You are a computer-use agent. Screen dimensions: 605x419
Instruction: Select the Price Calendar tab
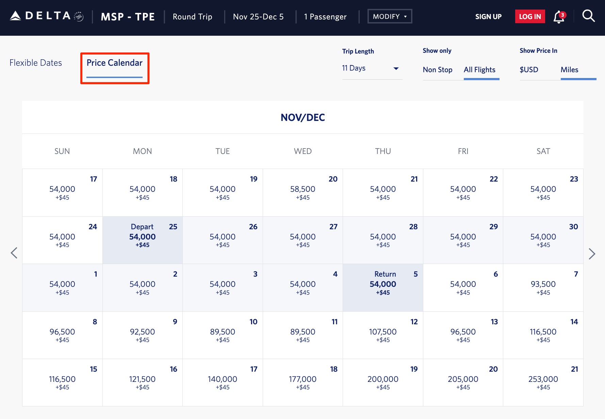(114, 63)
